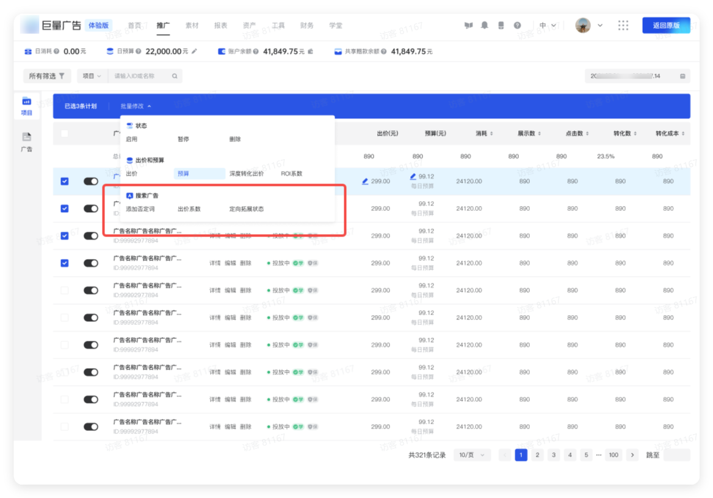Select the 推广 tab
The width and height of the screenshot is (713, 498).
[163, 26]
